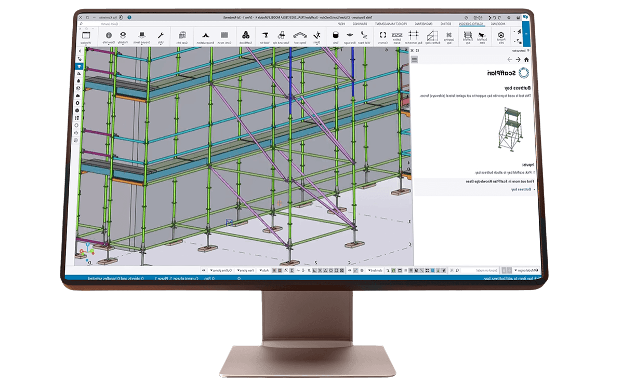Toggle Draw info display
635x385 pixels.
tap(109, 36)
